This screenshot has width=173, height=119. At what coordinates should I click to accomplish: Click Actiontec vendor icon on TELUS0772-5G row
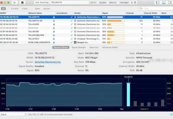click(75, 21)
